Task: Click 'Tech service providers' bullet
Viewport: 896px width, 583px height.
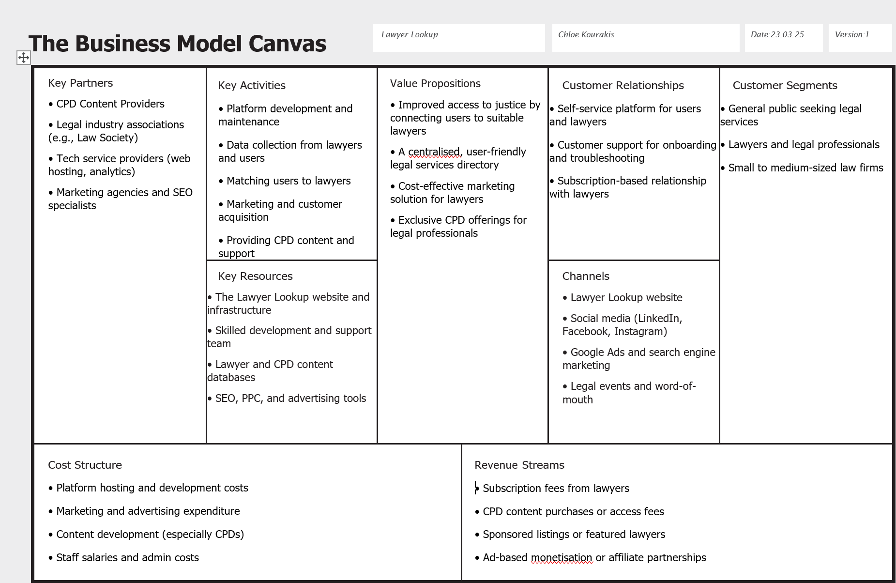Action: [119, 165]
